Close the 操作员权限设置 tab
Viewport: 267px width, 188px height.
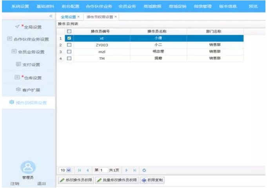tap(116, 17)
